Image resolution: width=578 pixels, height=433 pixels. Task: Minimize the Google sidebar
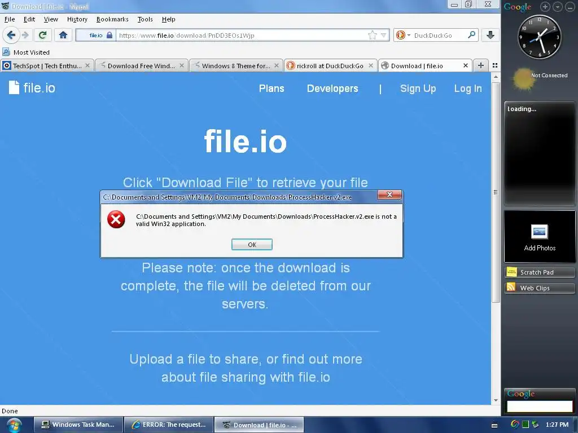[x=570, y=7]
